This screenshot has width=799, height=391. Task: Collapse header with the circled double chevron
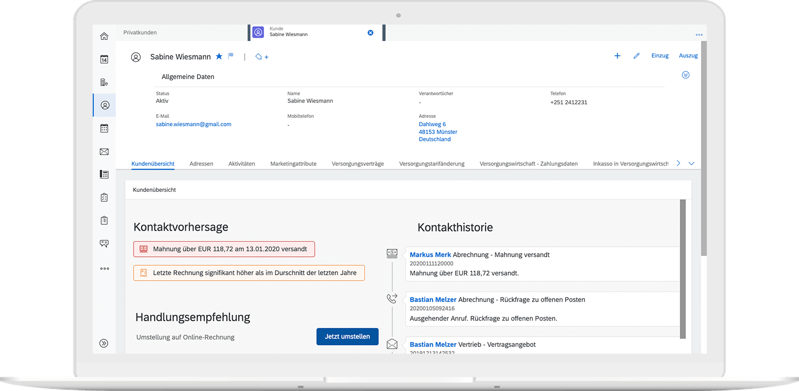point(686,75)
